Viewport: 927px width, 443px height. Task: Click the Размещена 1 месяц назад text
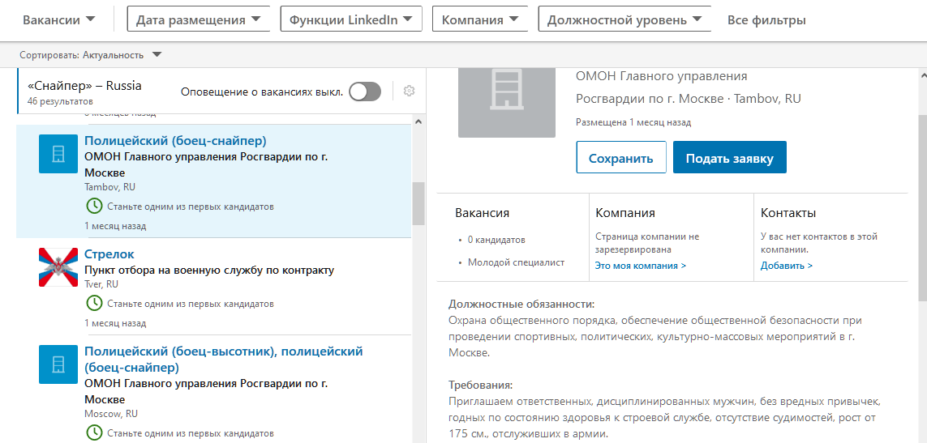click(633, 123)
